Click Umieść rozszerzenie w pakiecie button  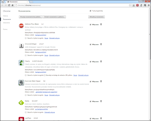tap(54, 17)
